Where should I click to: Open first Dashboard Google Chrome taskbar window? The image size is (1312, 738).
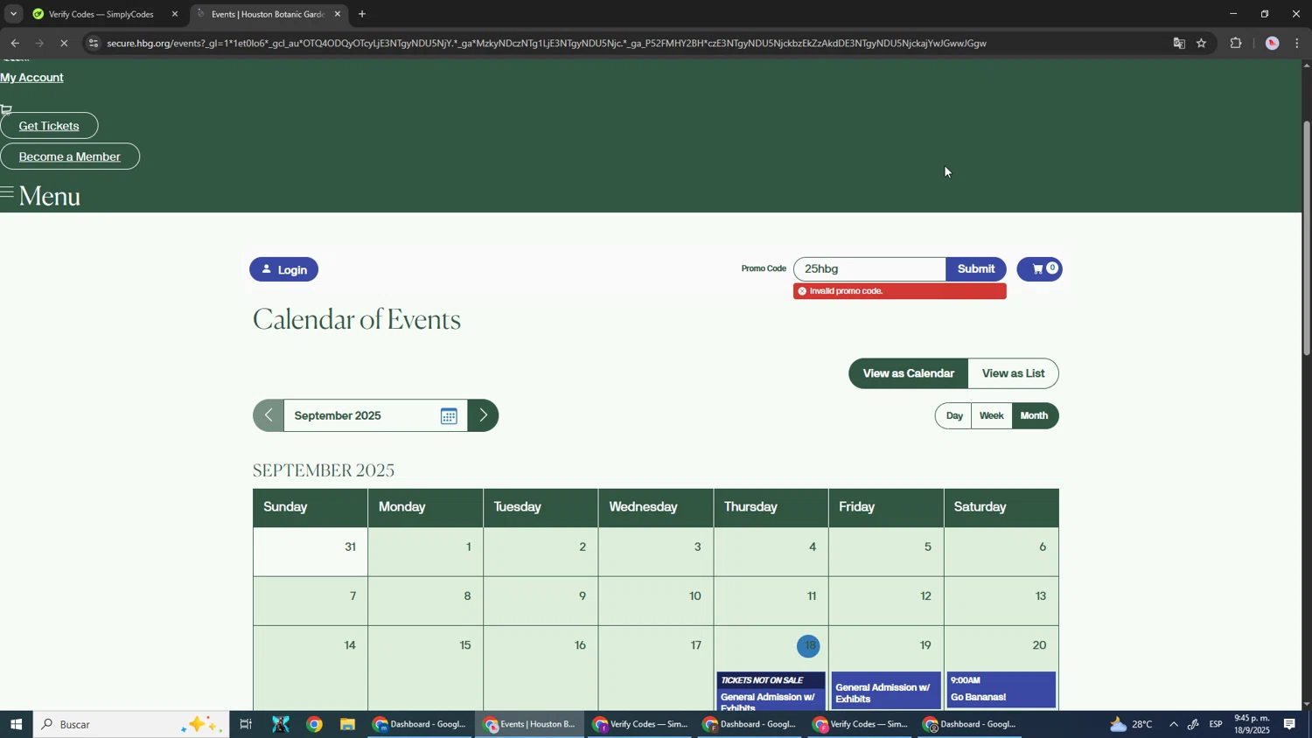point(421,724)
